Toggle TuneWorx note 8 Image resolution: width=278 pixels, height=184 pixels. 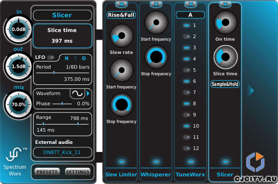pos(186,104)
